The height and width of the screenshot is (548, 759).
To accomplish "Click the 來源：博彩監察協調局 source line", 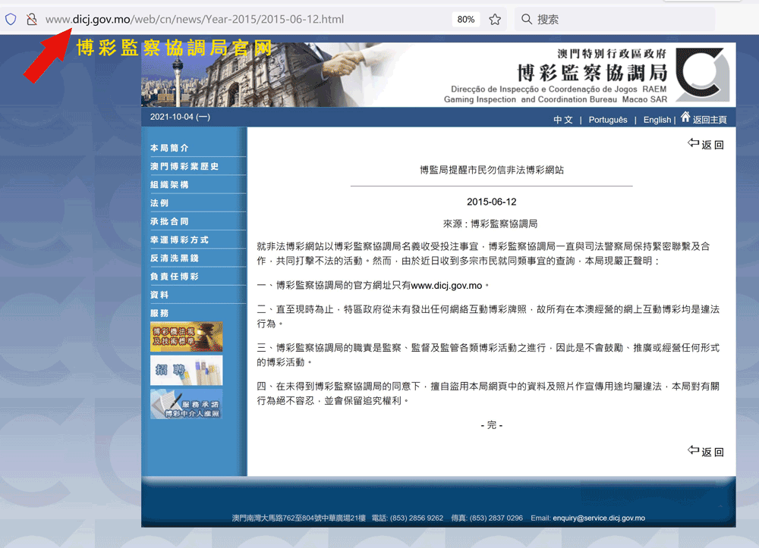I will [x=490, y=224].
